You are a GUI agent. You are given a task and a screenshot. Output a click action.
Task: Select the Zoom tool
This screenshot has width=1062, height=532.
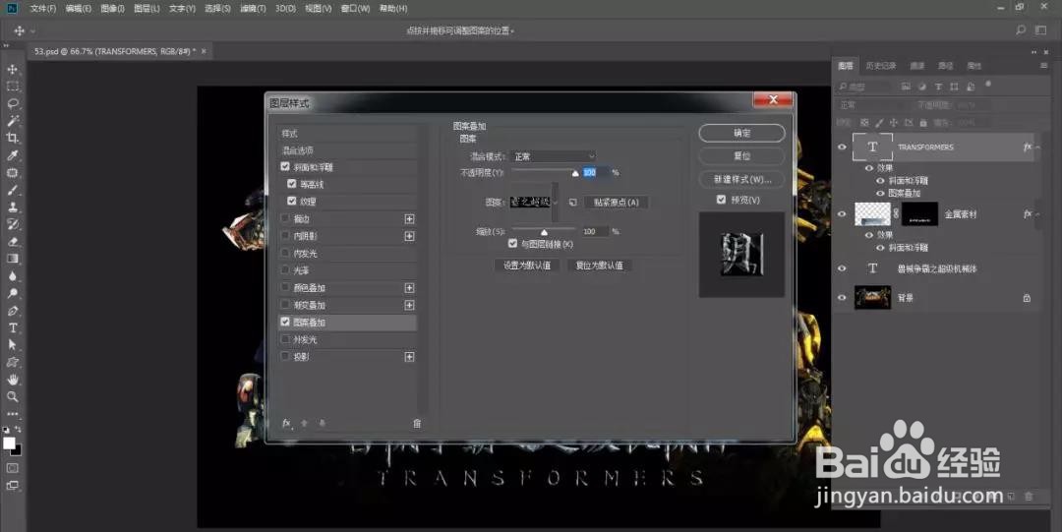(x=12, y=397)
